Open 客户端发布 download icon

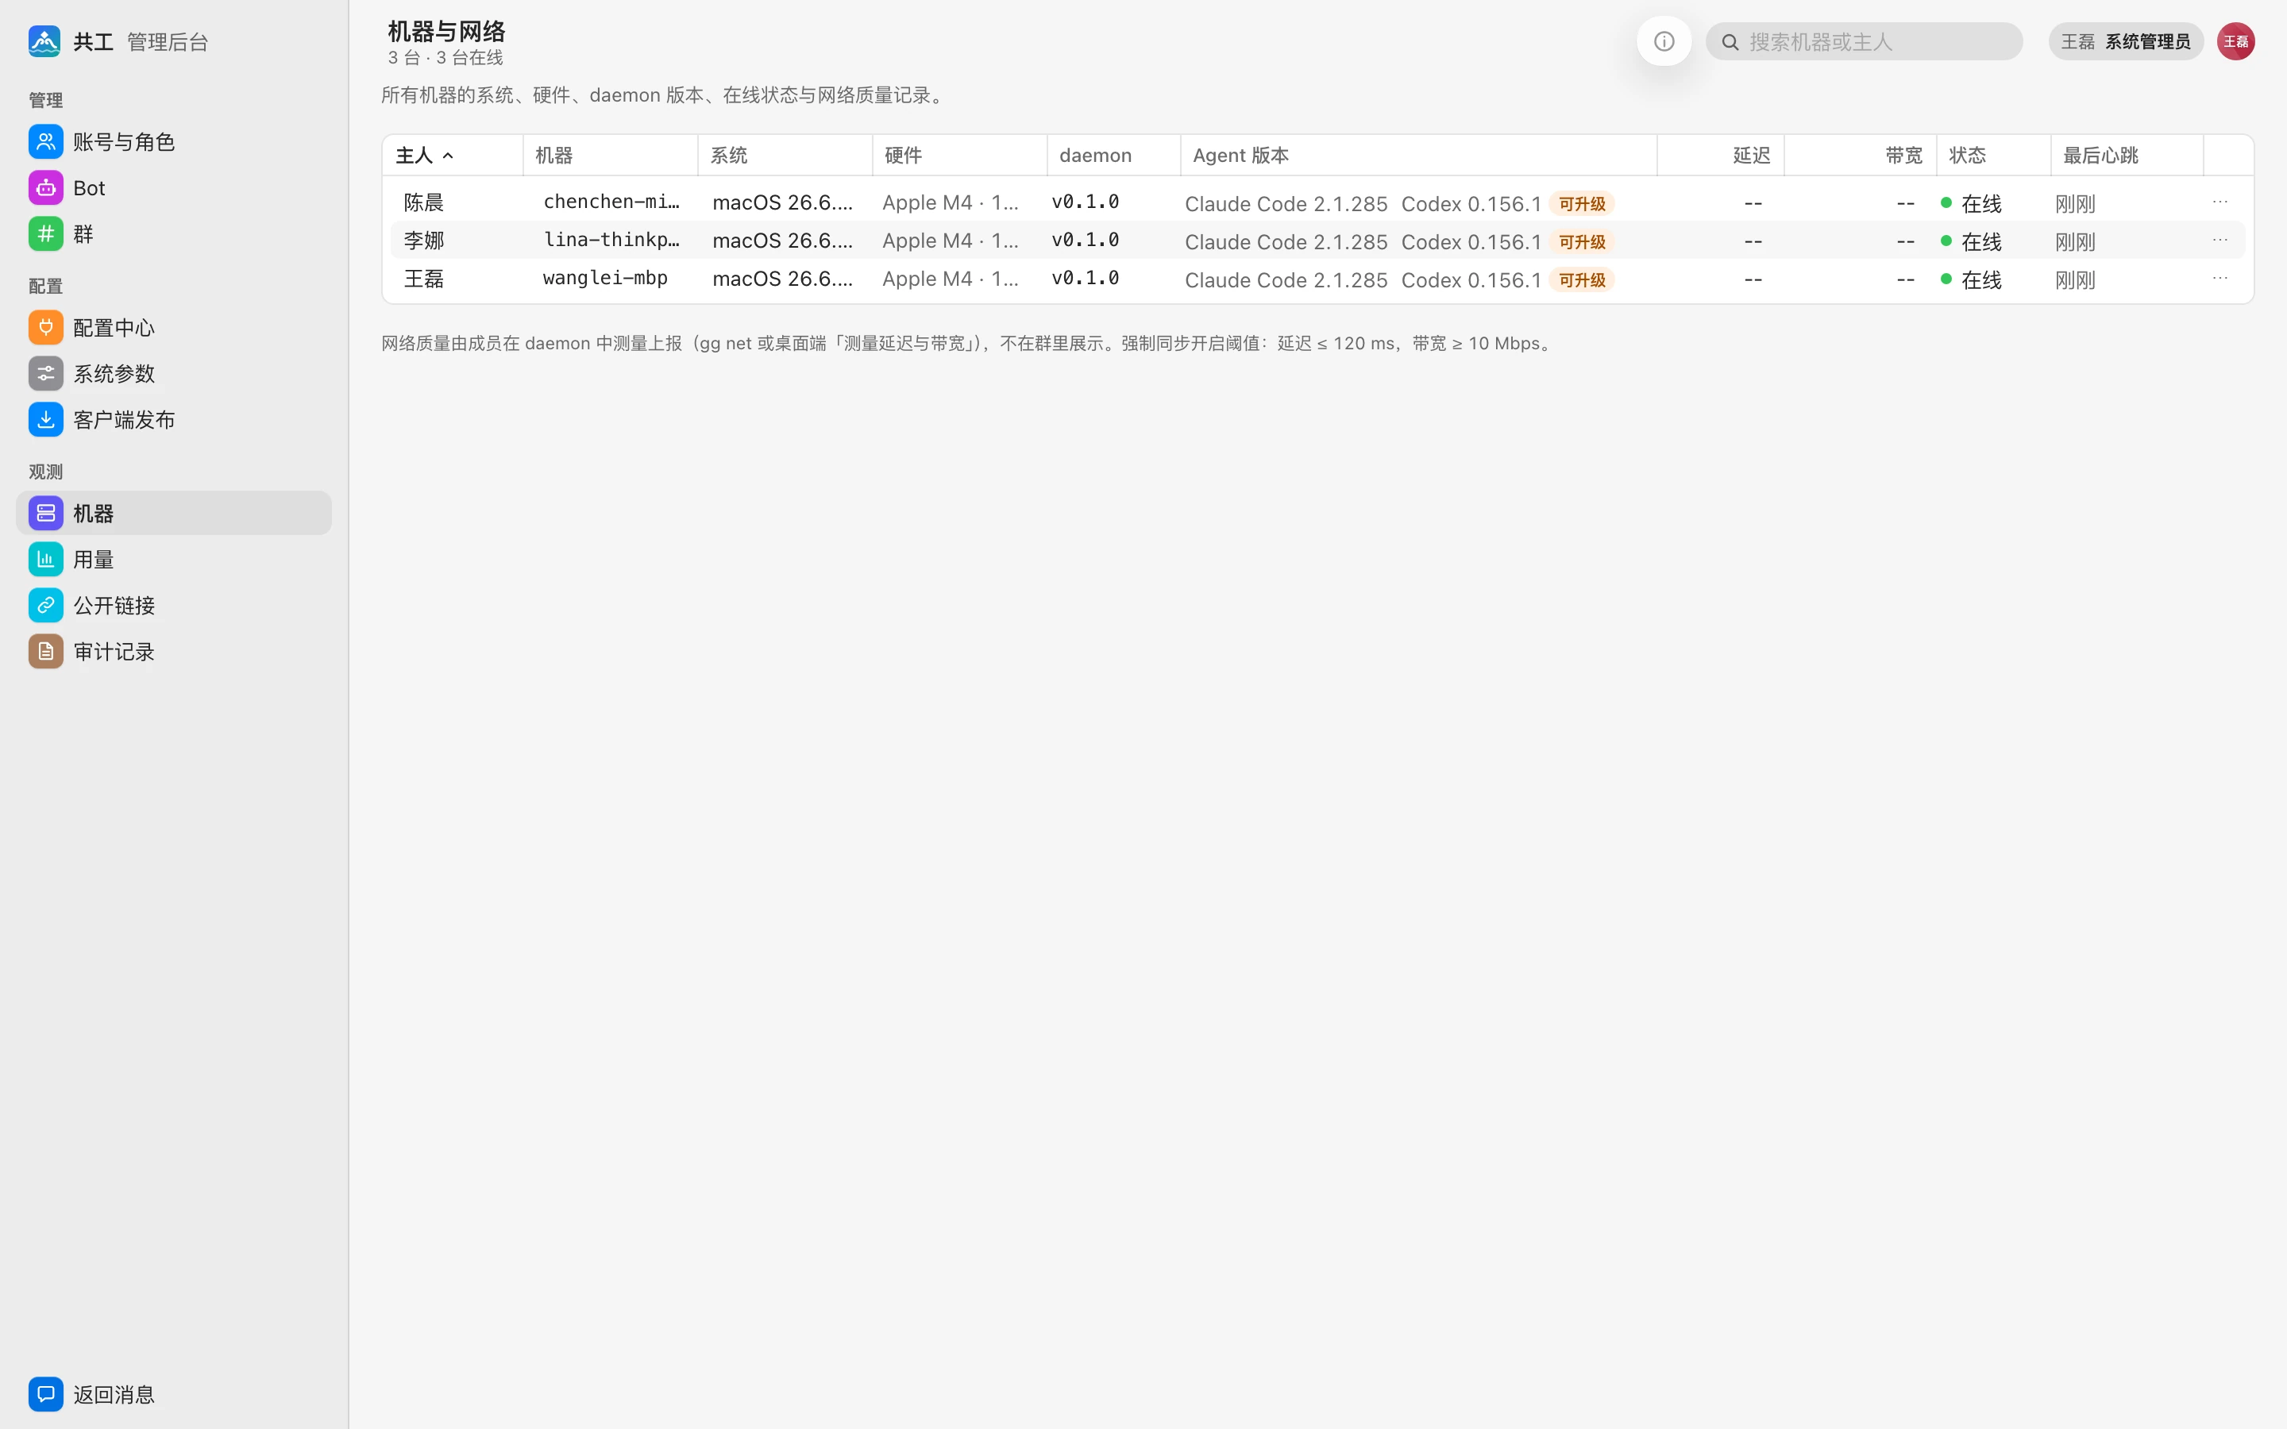(45, 420)
